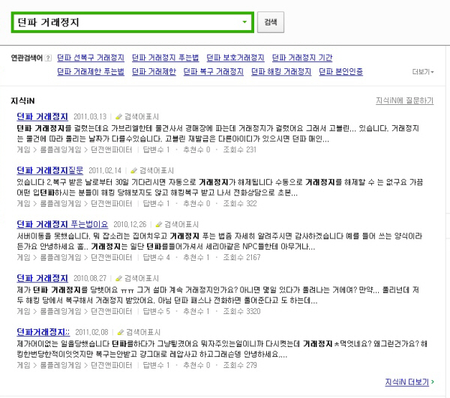The height and width of the screenshot is (398, 450).
Task: Click 검색어표시 next to 2011.03.13 result
Action: point(142,117)
